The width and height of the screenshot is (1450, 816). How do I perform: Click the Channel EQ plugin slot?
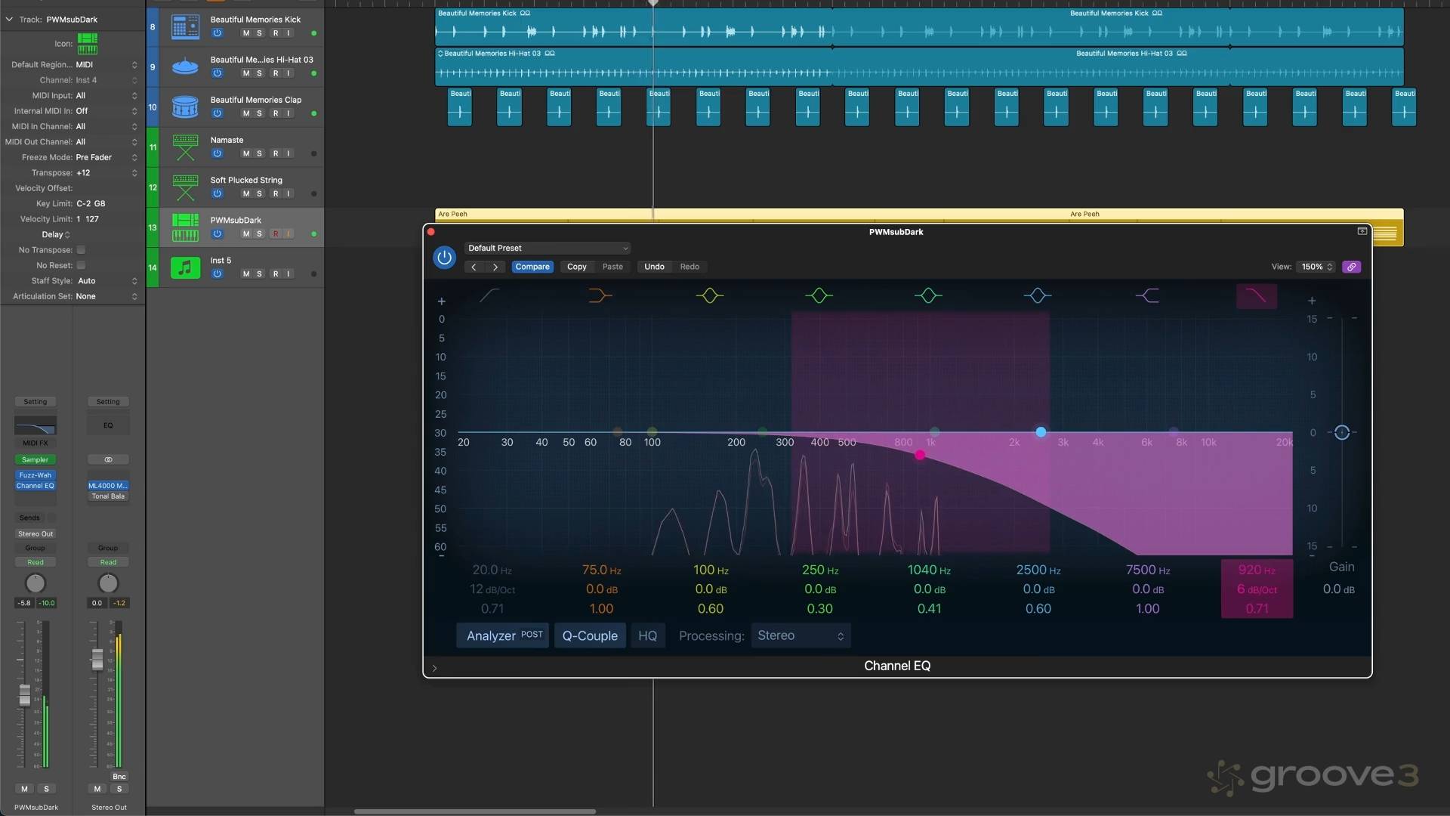coord(35,486)
